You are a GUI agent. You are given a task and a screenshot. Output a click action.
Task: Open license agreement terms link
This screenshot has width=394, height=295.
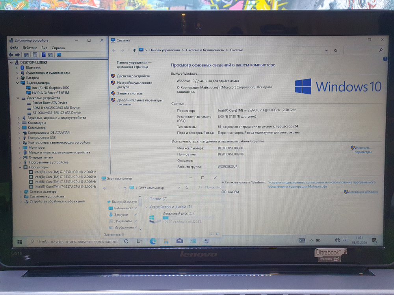click(322, 184)
